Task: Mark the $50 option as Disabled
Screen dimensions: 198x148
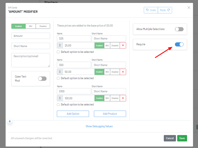Action: (x=115, y=72)
